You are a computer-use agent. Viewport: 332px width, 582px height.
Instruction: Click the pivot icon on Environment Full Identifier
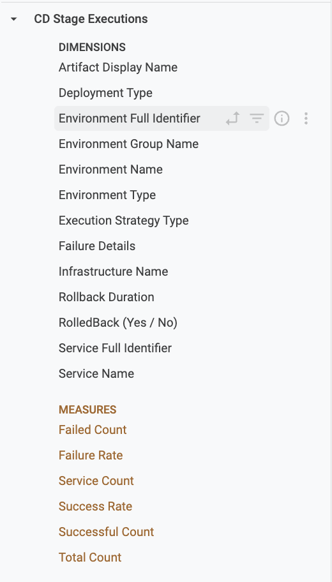tap(232, 119)
